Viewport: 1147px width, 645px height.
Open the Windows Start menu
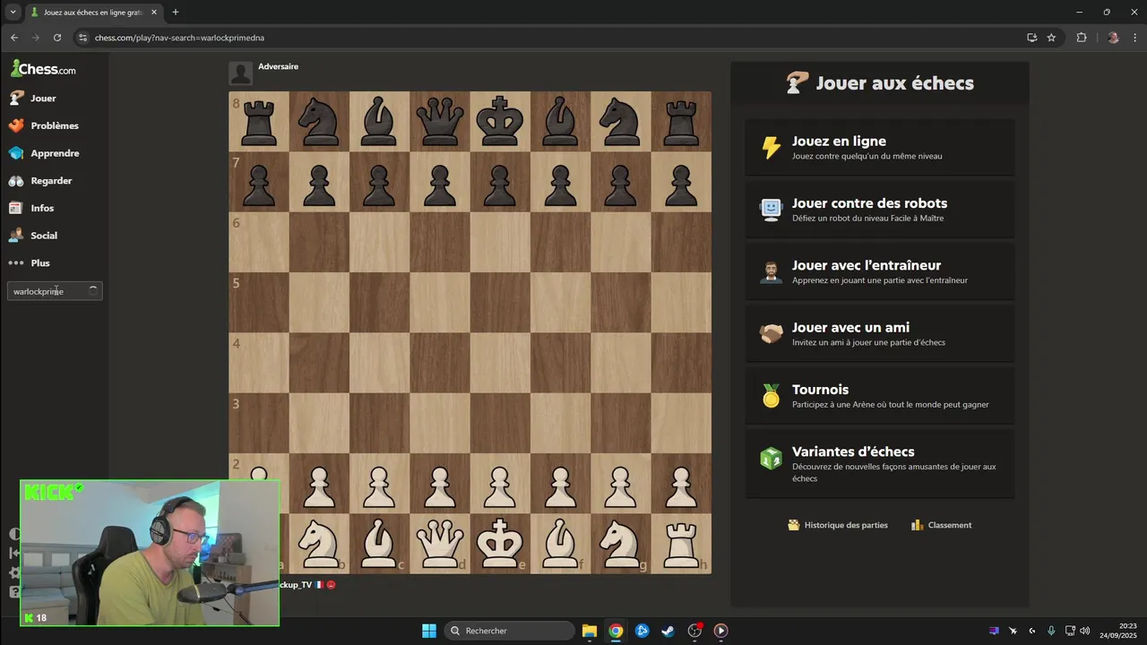click(x=429, y=631)
